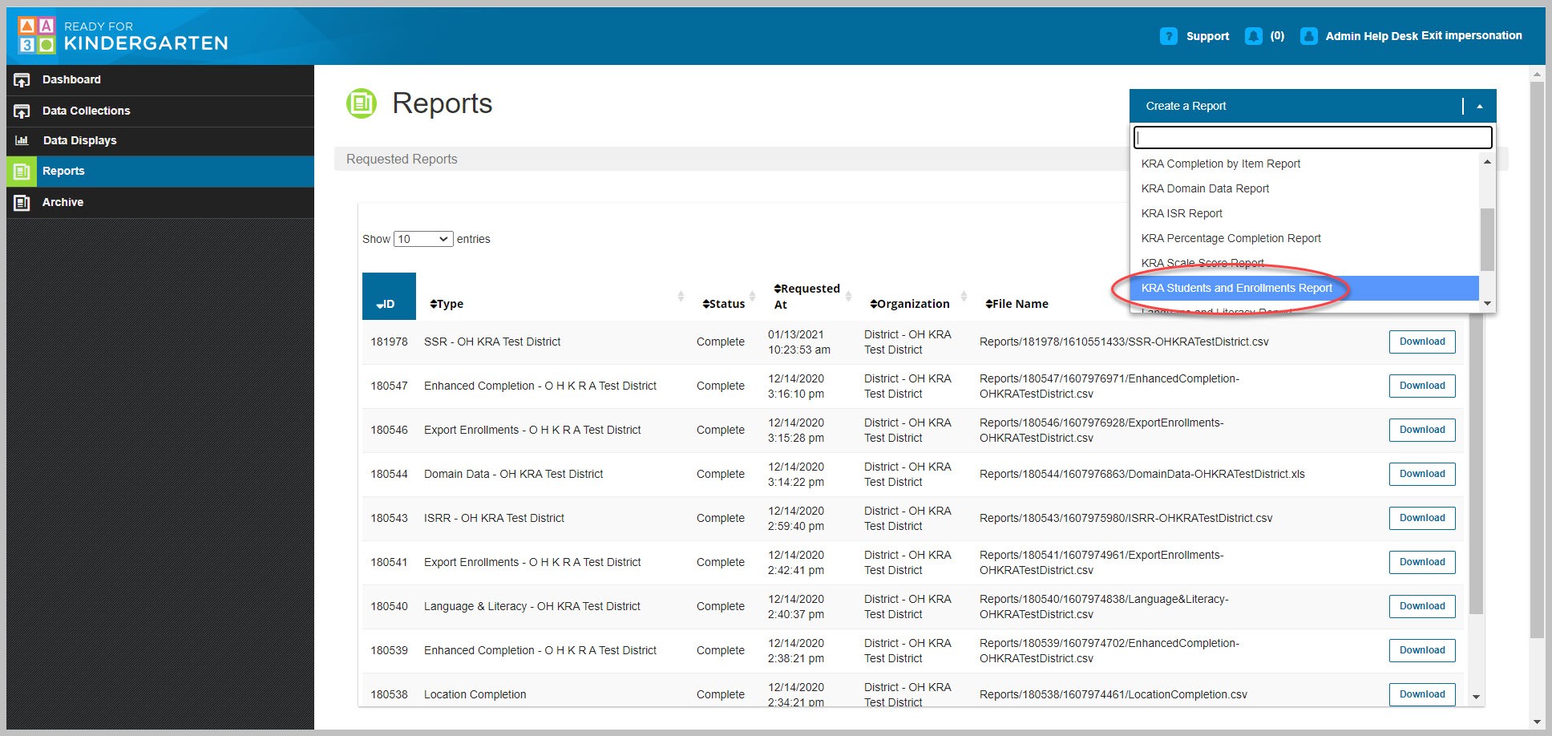
Task: Click the Domain Data - OH KRA Test District cell
Action: (x=513, y=474)
